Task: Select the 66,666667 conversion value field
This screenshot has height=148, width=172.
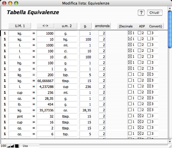Action: 46,81
